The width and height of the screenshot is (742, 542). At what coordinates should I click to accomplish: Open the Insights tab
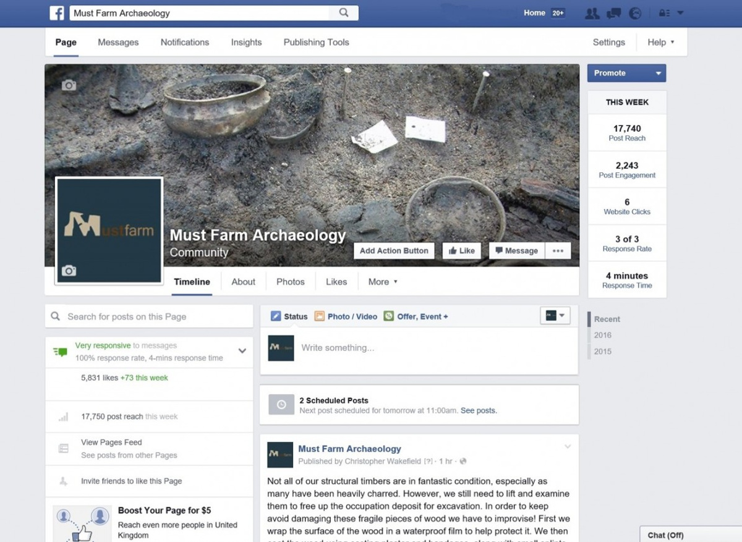pyautogui.click(x=247, y=42)
